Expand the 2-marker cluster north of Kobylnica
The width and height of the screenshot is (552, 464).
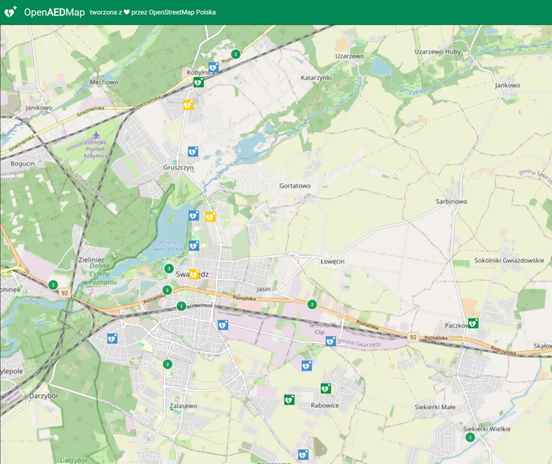coord(235,54)
